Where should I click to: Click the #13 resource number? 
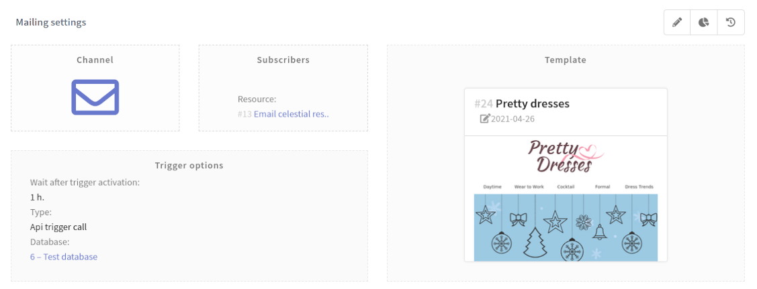click(x=244, y=114)
